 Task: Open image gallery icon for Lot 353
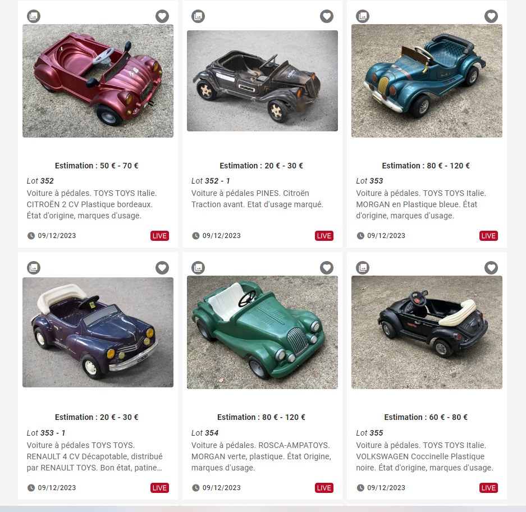coord(363,16)
